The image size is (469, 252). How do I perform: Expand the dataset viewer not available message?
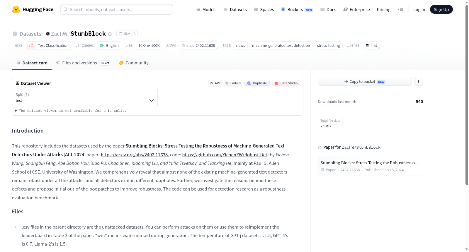71,111
